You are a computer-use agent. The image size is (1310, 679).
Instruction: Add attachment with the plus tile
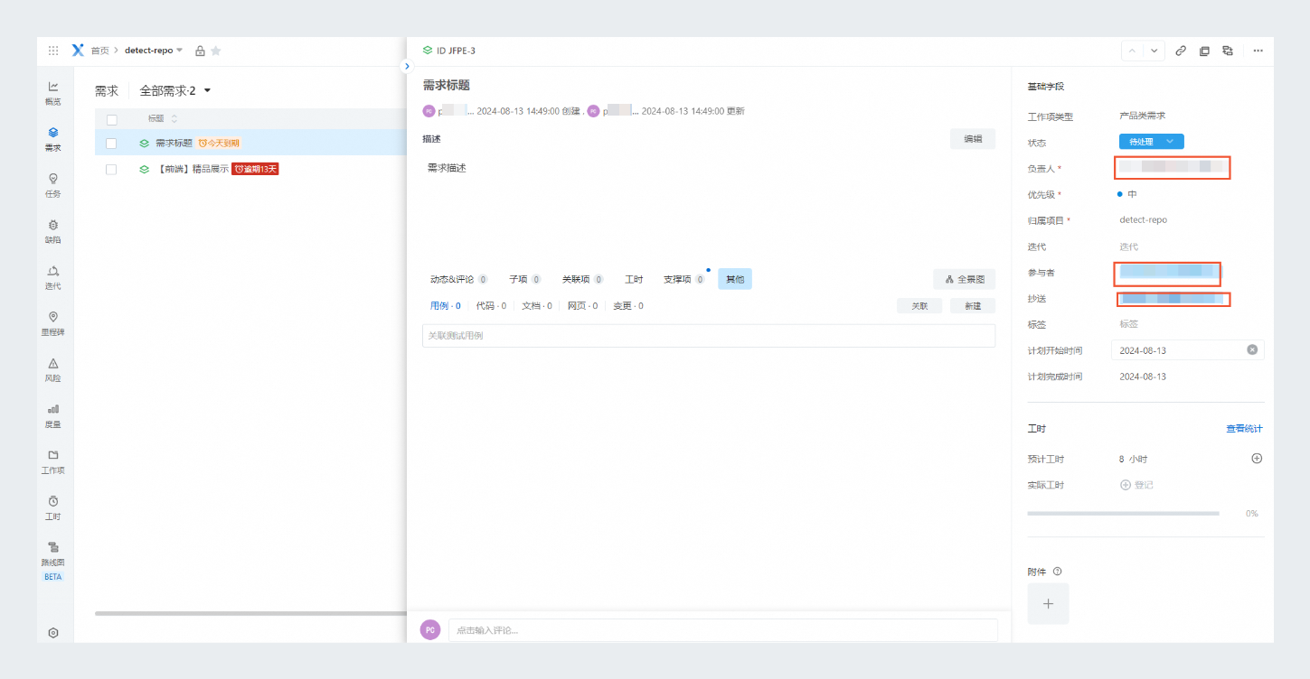[1048, 603]
